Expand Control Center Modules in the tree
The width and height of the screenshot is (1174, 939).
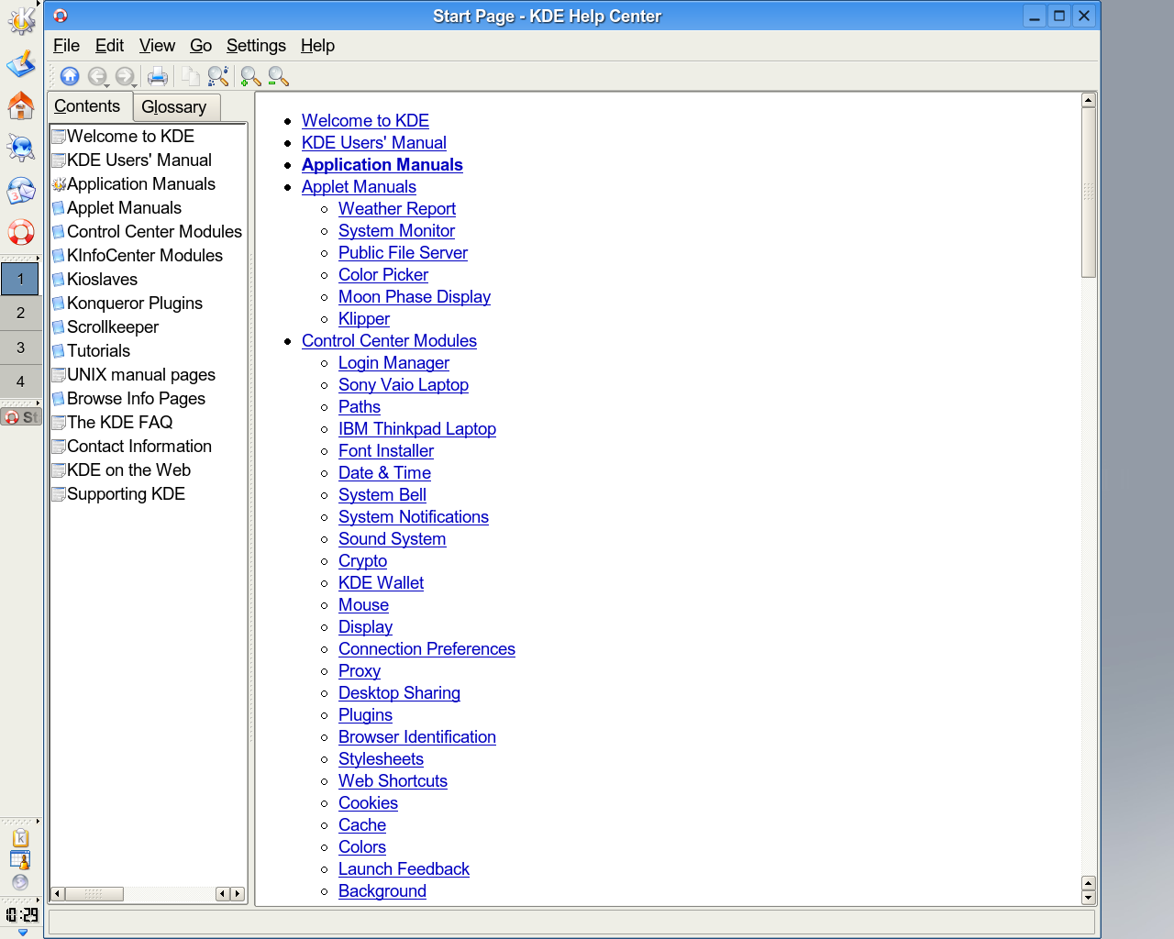pos(147,232)
